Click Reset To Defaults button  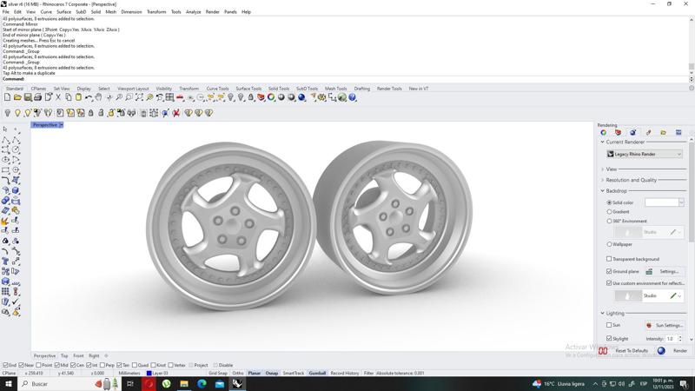click(x=632, y=351)
